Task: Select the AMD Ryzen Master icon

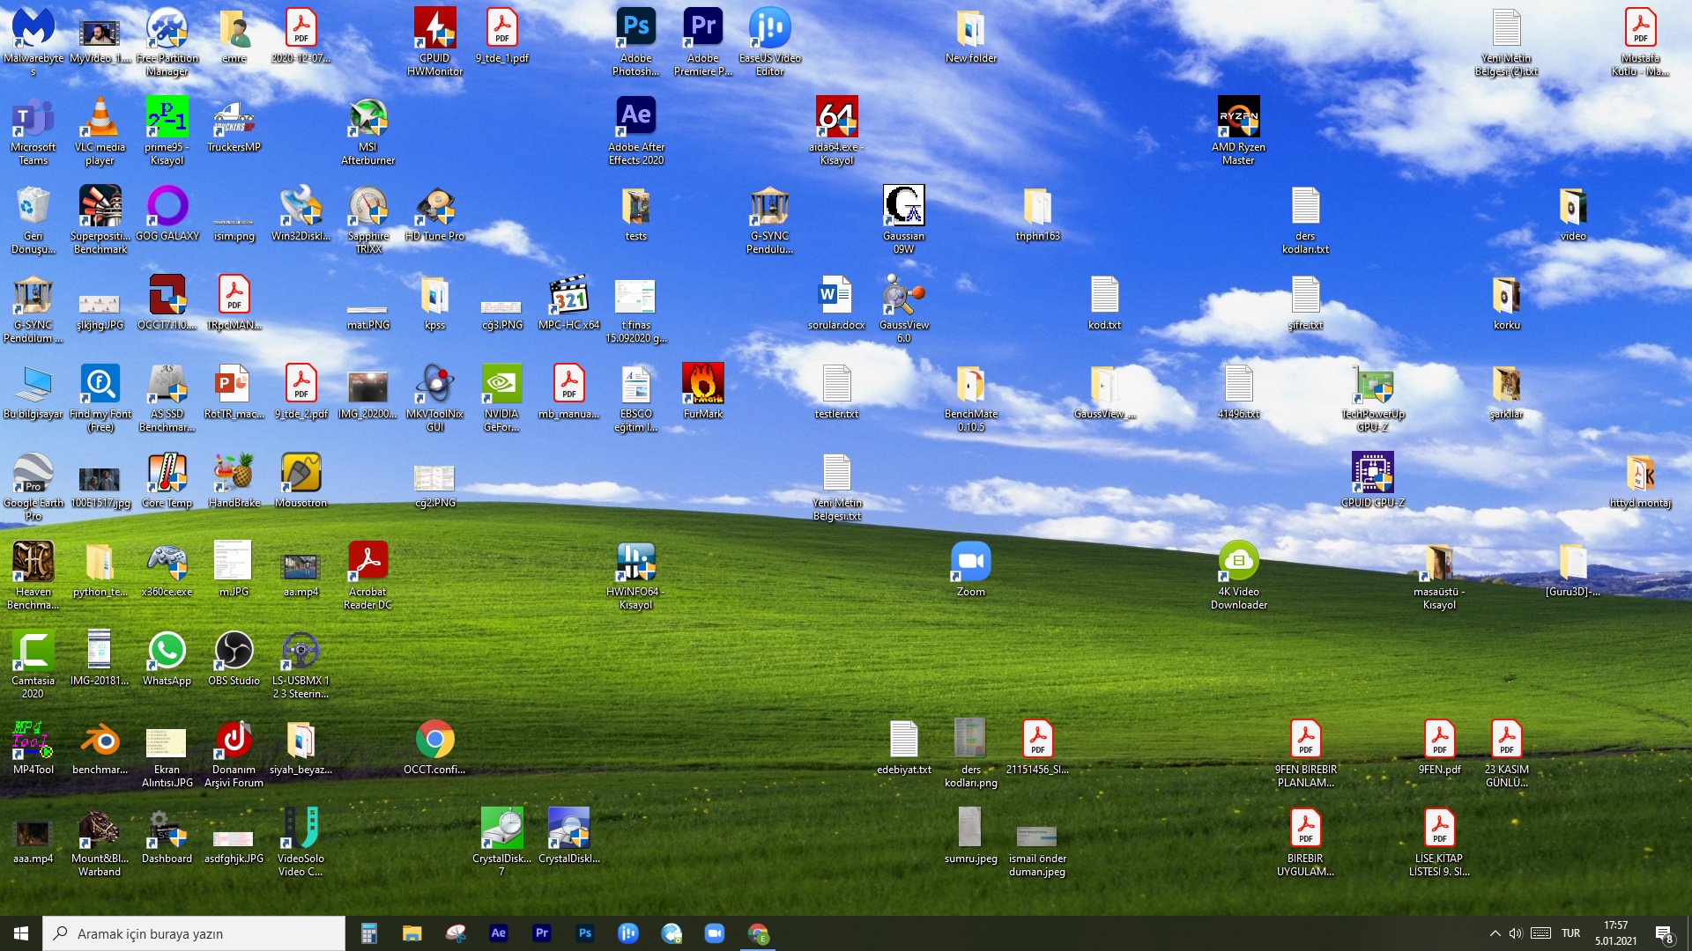Action: tap(1238, 117)
